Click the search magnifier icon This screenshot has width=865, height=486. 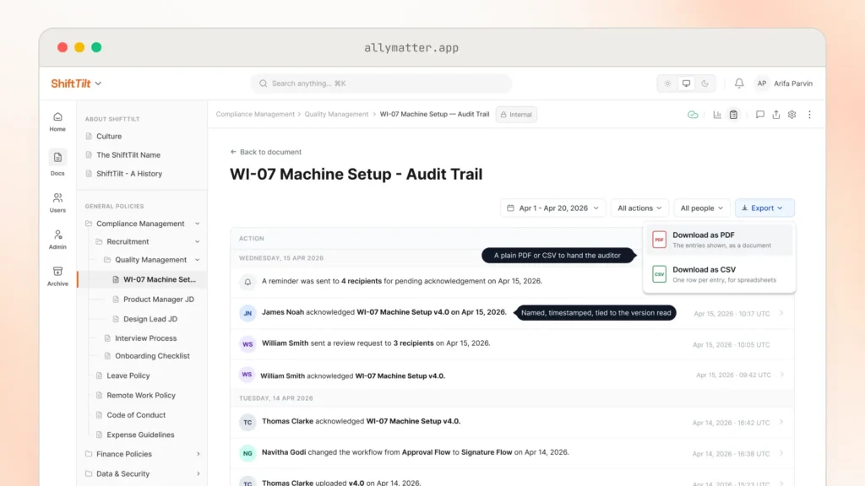pyautogui.click(x=264, y=84)
